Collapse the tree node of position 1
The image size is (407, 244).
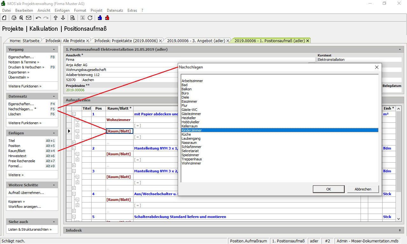[74, 114]
